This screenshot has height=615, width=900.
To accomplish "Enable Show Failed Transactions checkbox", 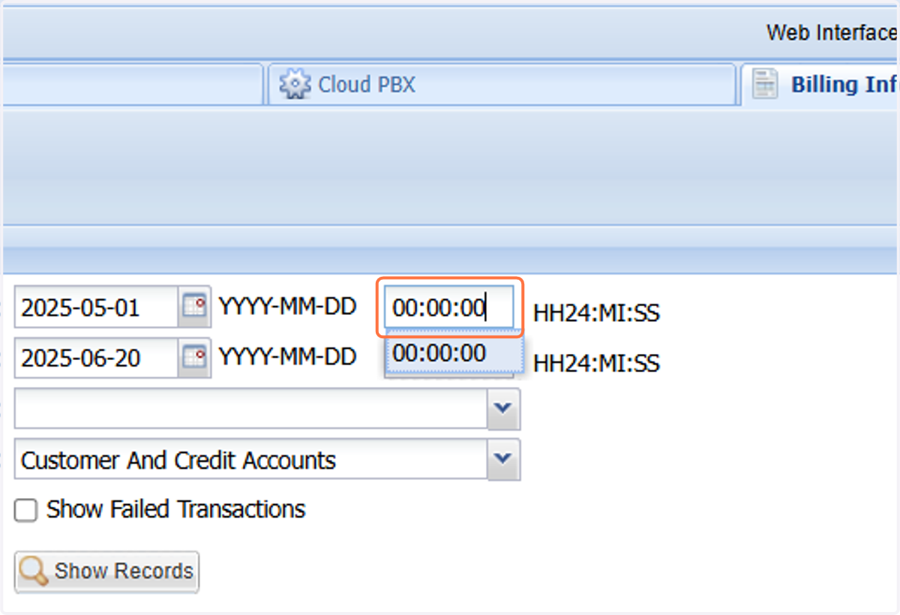I will pyautogui.click(x=25, y=511).
